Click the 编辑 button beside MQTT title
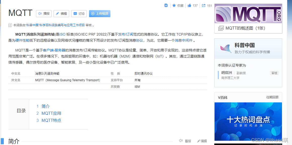This screenshot has height=145, width=292. (61, 14)
